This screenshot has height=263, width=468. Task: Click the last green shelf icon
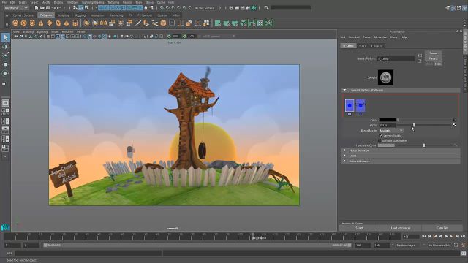[x=269, y=23]
